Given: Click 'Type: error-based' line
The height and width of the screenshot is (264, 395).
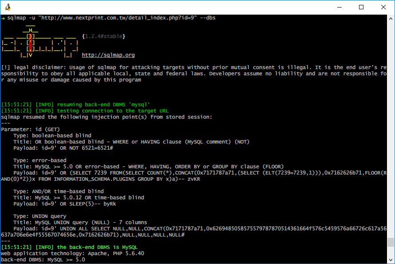Looking at the screenshot, I should tap(40, 160).
